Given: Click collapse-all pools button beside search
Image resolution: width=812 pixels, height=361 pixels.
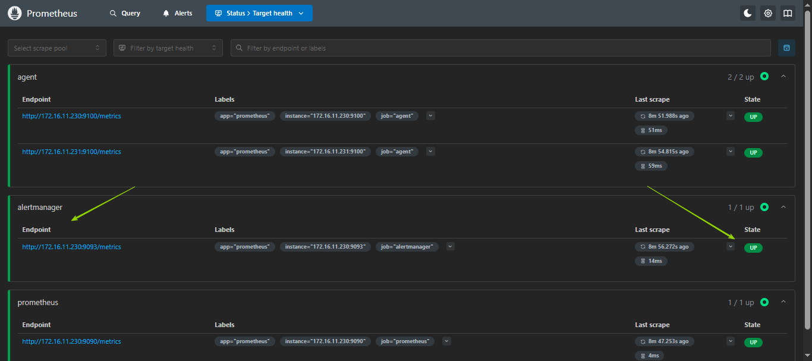Looking at the screenshot, I should pos(786,48).
